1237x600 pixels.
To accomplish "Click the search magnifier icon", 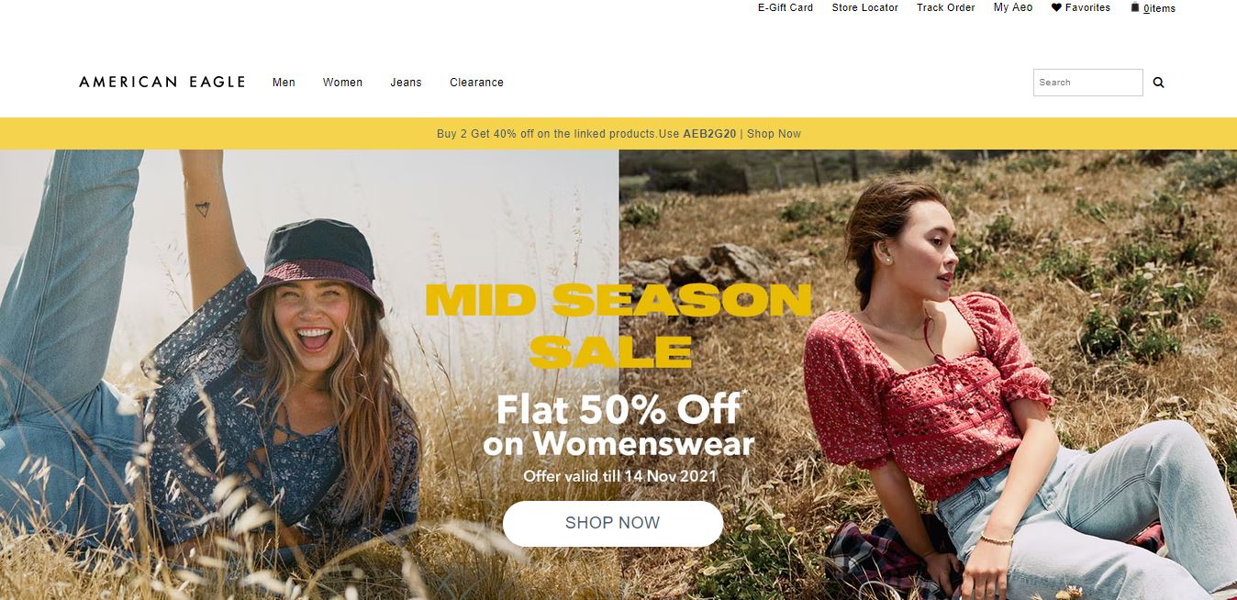I will 1158,83.
